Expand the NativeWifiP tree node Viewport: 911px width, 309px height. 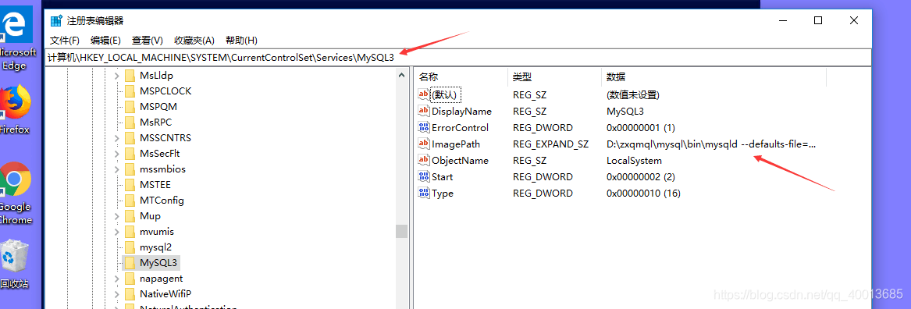(x=116, y=294)
